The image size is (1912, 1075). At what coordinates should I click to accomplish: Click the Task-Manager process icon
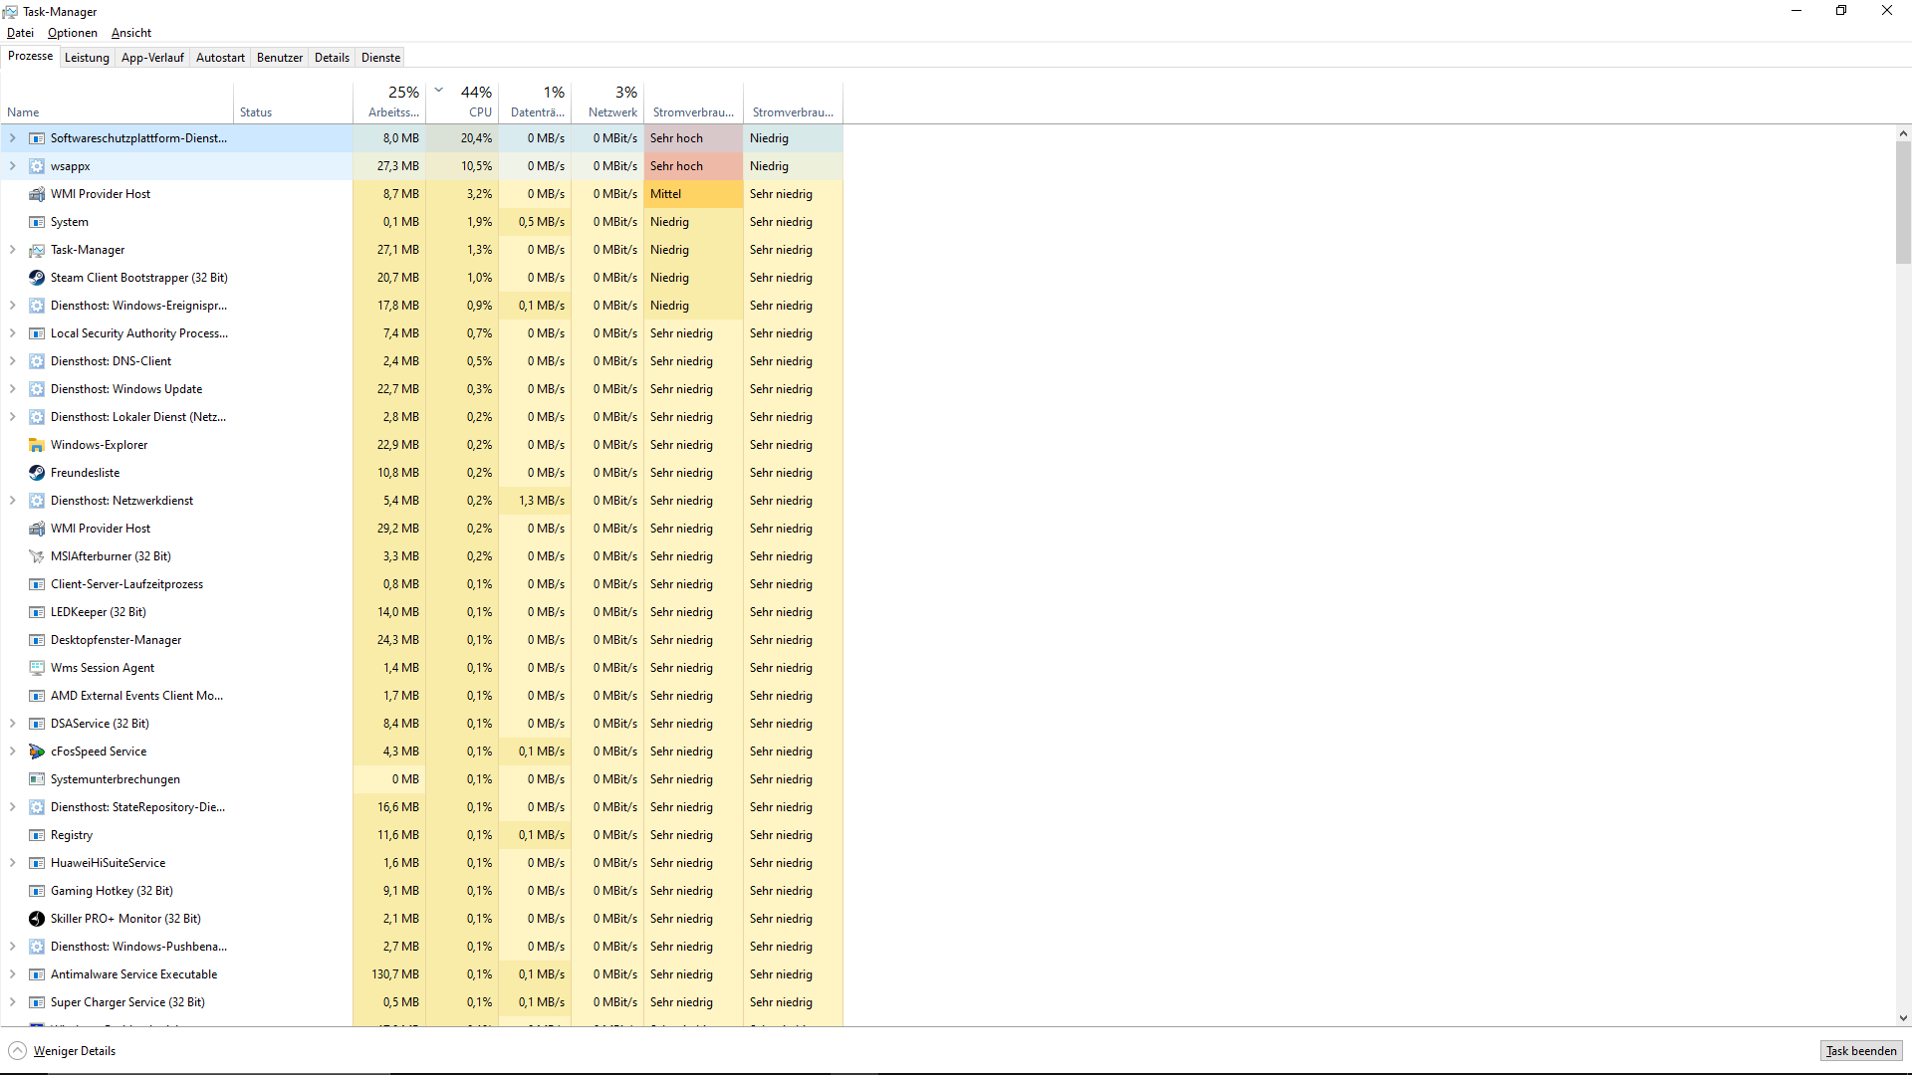[x=37, y=250]
